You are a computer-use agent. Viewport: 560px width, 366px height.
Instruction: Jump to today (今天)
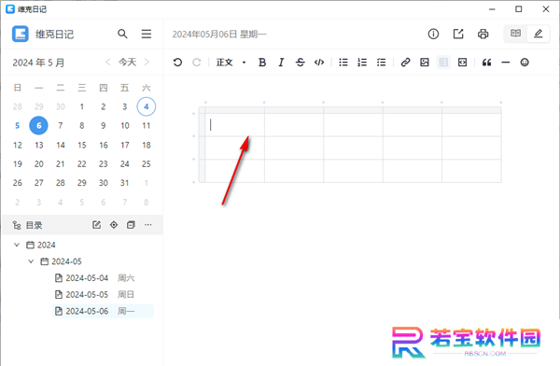(x=128, y=63)
